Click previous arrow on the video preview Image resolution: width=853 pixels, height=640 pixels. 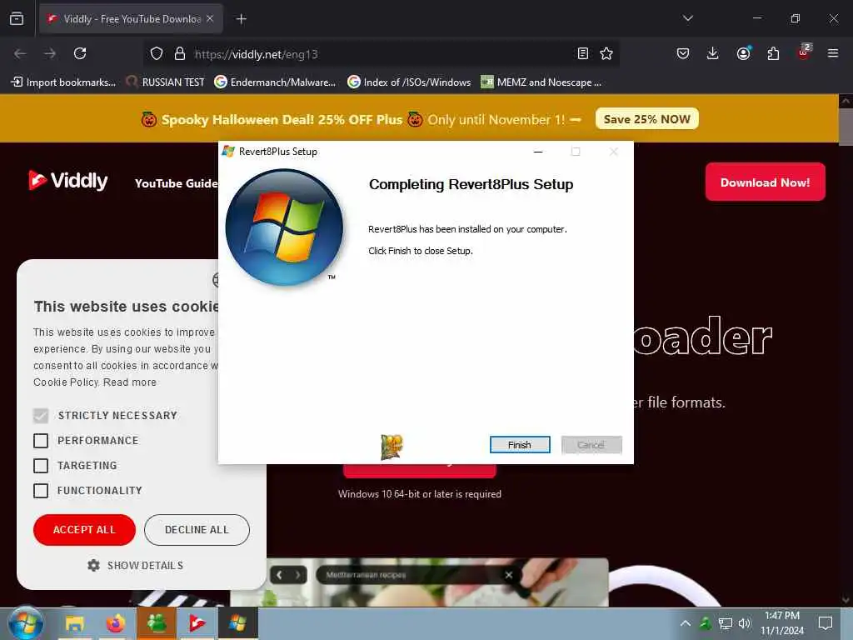279,575
